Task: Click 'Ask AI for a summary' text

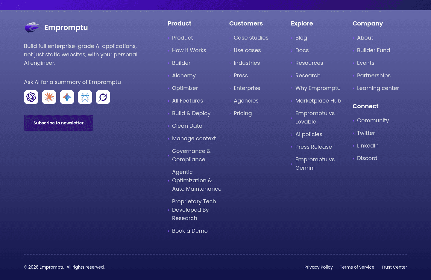Action: (x=72, y=82)
